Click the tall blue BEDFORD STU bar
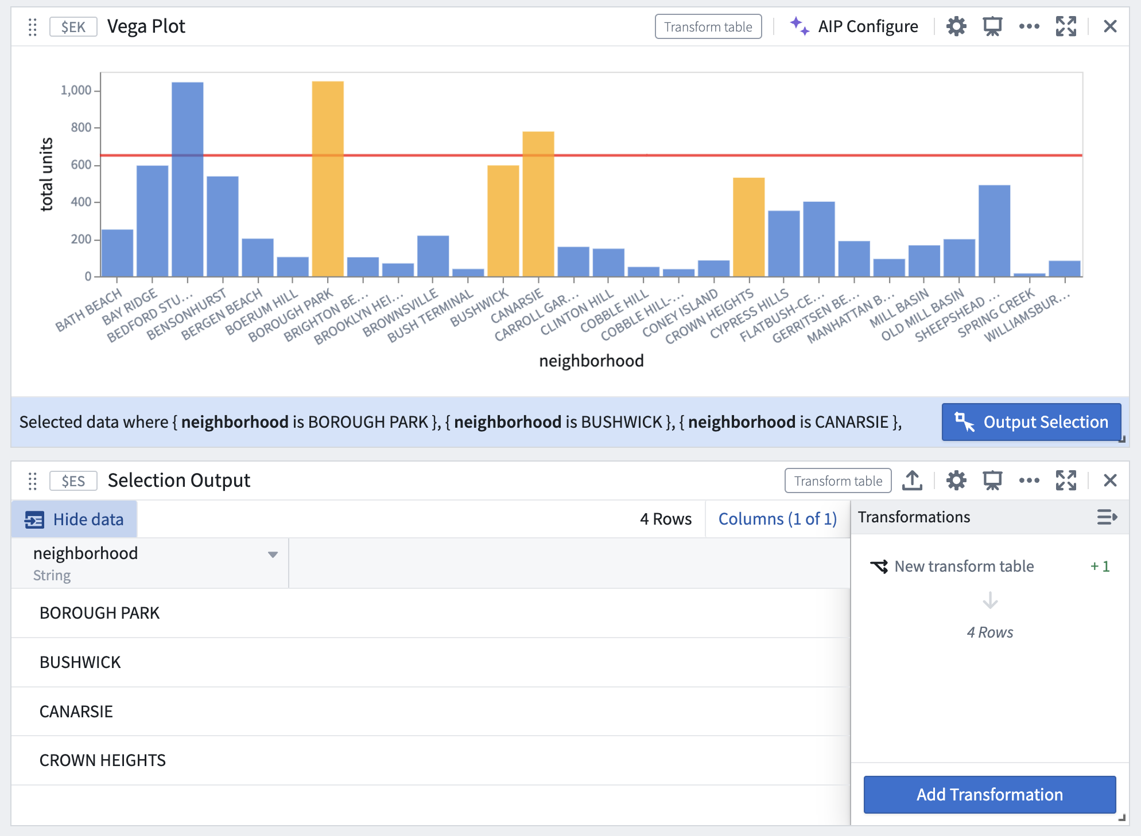 (x=188, y=179)
